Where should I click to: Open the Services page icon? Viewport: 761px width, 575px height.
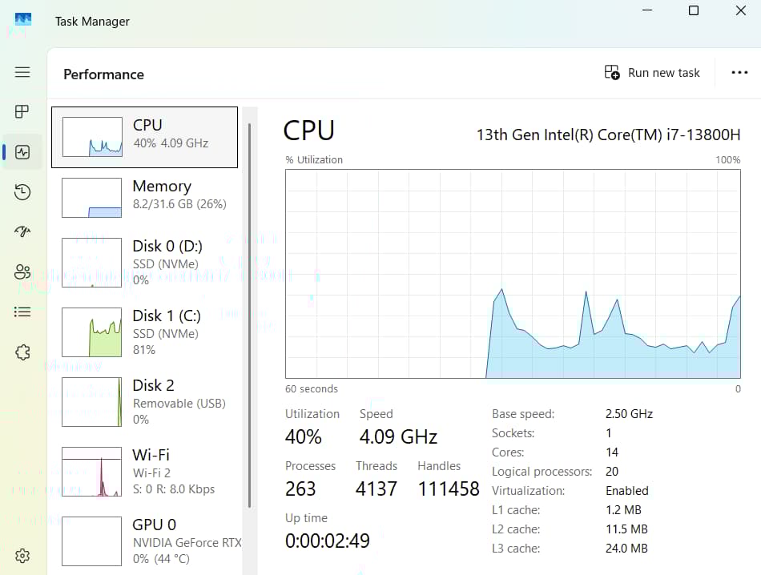[22, 352]
